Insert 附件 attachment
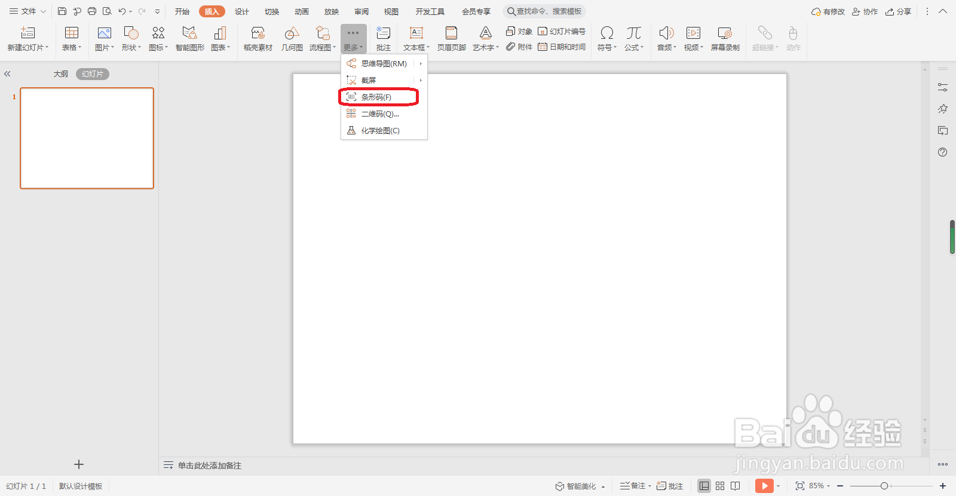Viewport: 956px width, 496px height. 519,47
